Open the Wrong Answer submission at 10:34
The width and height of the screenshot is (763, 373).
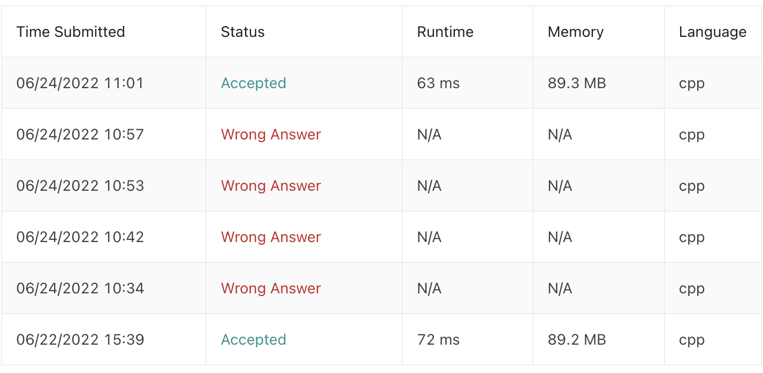point(271,289)
